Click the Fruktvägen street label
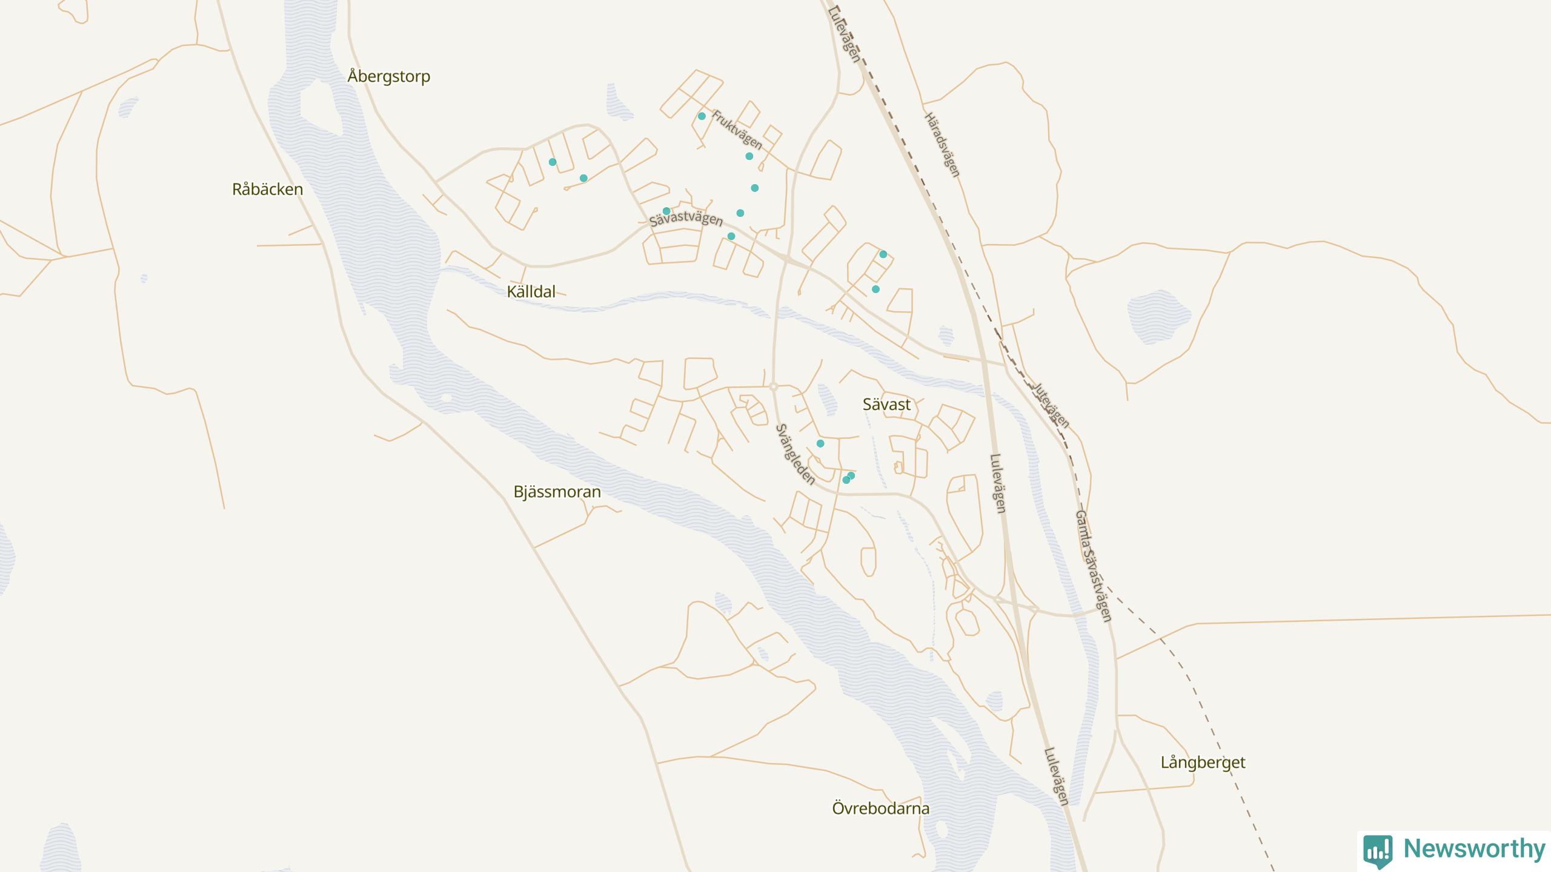1551x872 pixels. tap(737, 130)
